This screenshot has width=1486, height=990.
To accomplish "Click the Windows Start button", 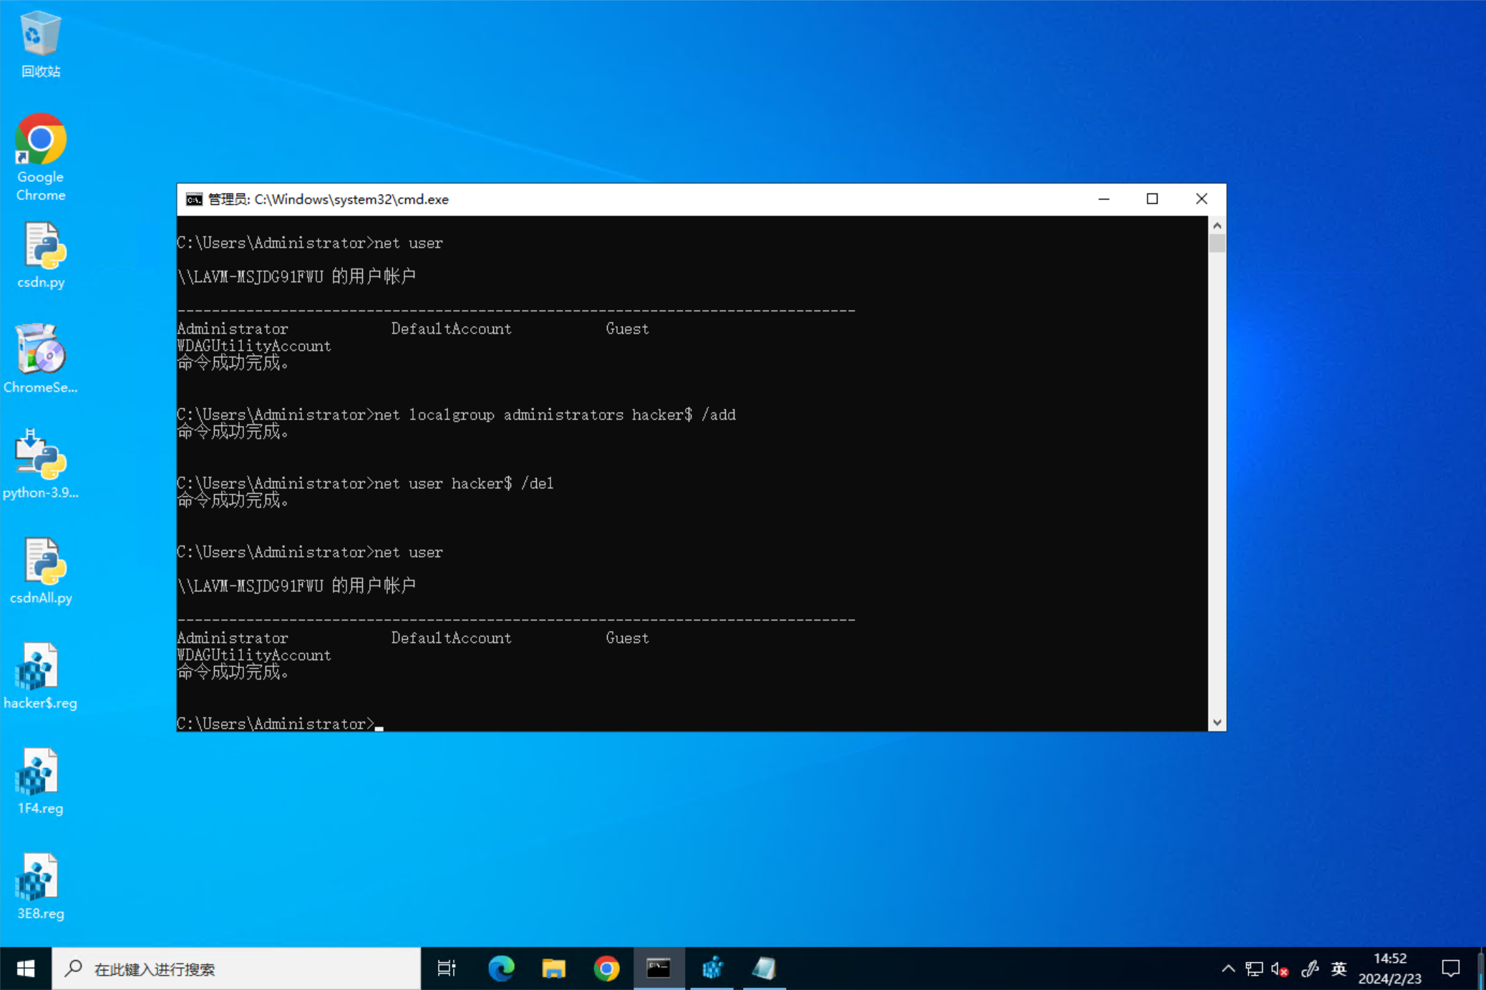I will pos(26,969).
